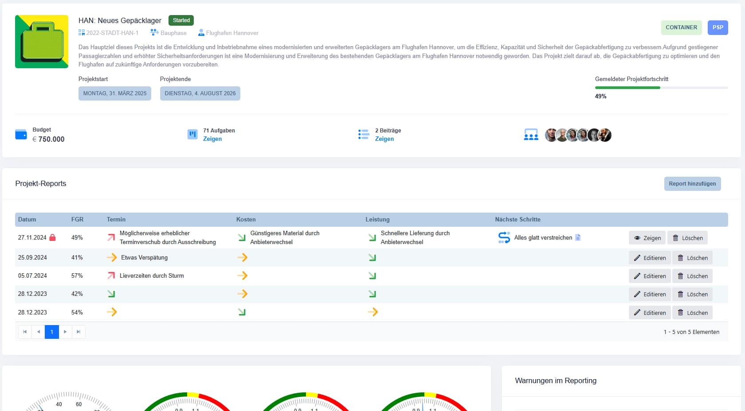
Task: Click the red up-arrow Termin icon for 05.07.2024
Action: tap(111, 275)
